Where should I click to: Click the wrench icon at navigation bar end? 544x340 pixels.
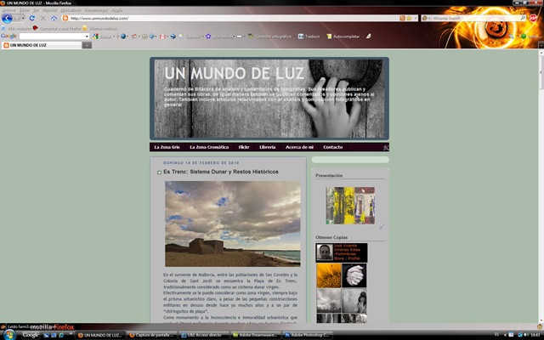pyautogui.click(x=386, y=147)
